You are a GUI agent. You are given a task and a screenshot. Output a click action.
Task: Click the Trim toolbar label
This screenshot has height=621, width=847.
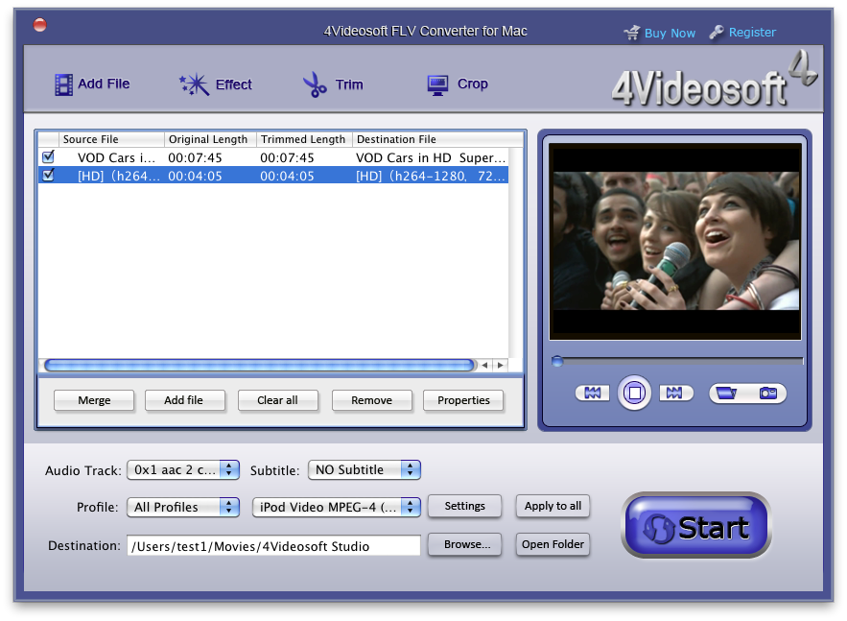click(x=349, y=84)
